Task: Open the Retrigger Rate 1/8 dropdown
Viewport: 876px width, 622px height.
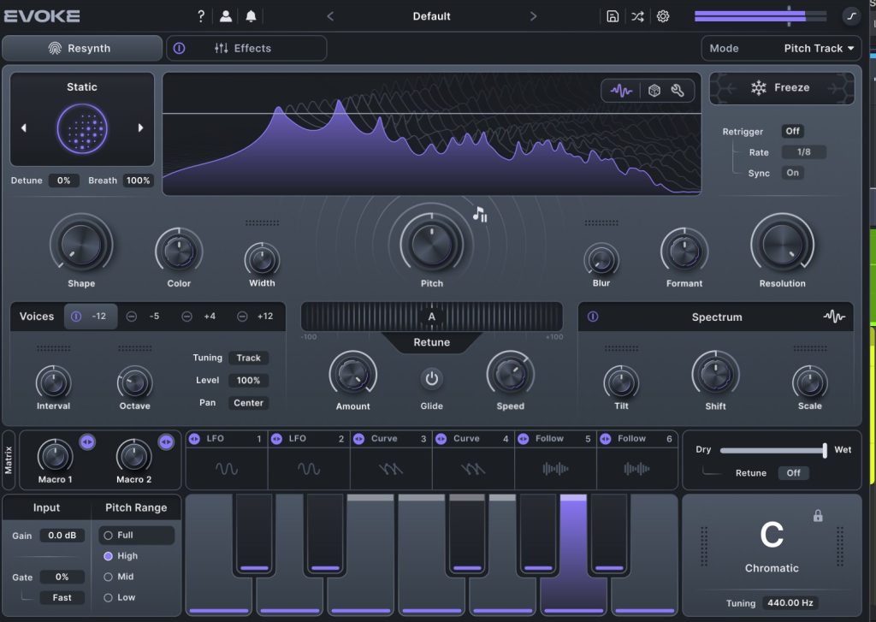Action: [803, 152]
